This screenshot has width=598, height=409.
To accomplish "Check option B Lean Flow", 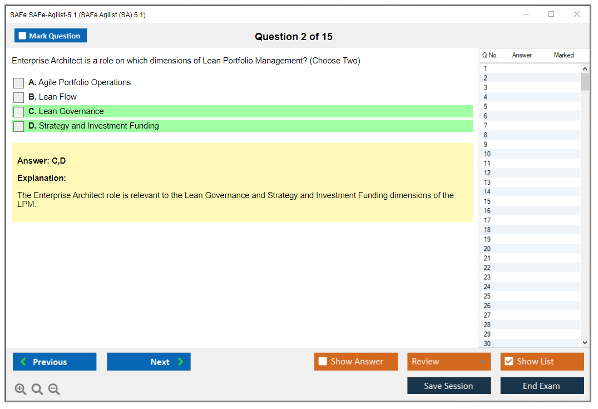I will click(19, 97).
